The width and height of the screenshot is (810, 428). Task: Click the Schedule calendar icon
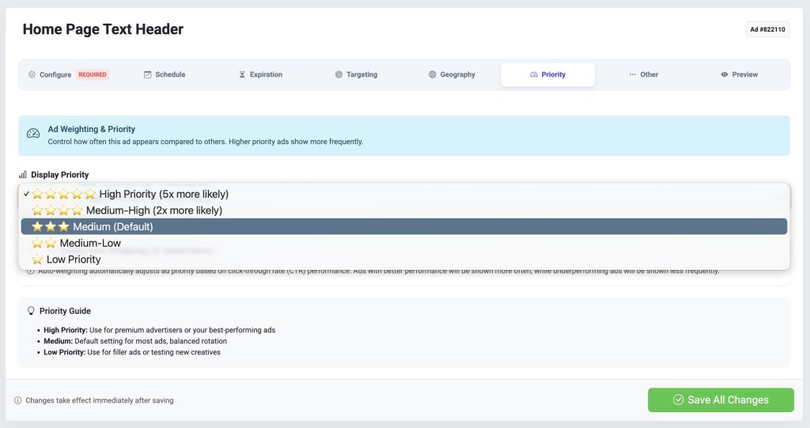147,74
